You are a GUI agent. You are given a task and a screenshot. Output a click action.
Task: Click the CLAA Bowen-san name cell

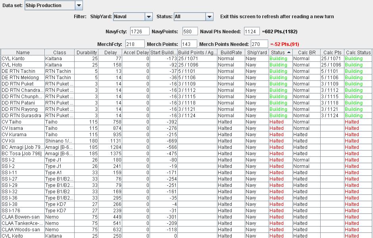(x=23, y=217)
